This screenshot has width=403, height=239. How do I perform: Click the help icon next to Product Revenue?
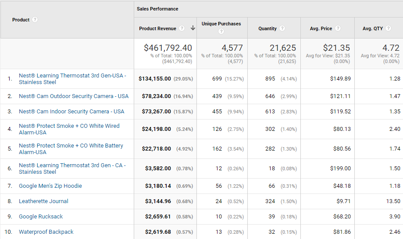(182, 28)
